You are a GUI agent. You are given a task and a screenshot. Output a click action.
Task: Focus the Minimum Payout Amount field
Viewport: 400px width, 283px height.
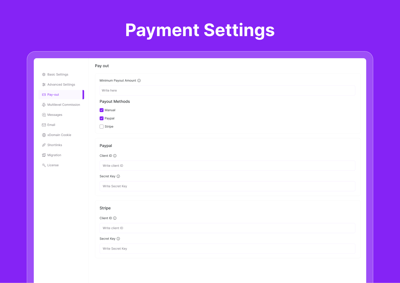pyautogui.click(x=227, y=91)
